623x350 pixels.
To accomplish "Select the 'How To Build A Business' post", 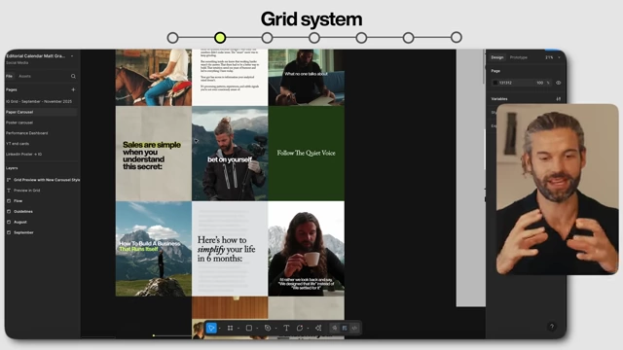I will 154,249.
